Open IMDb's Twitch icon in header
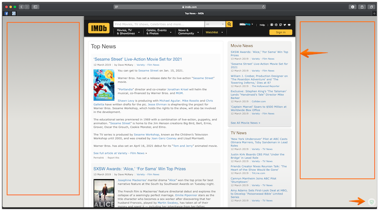Screen dimensions: 379x211 281,25
